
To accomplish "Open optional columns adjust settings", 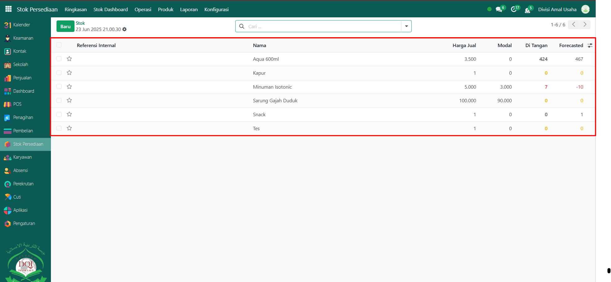I will click(x=590, y=46).
